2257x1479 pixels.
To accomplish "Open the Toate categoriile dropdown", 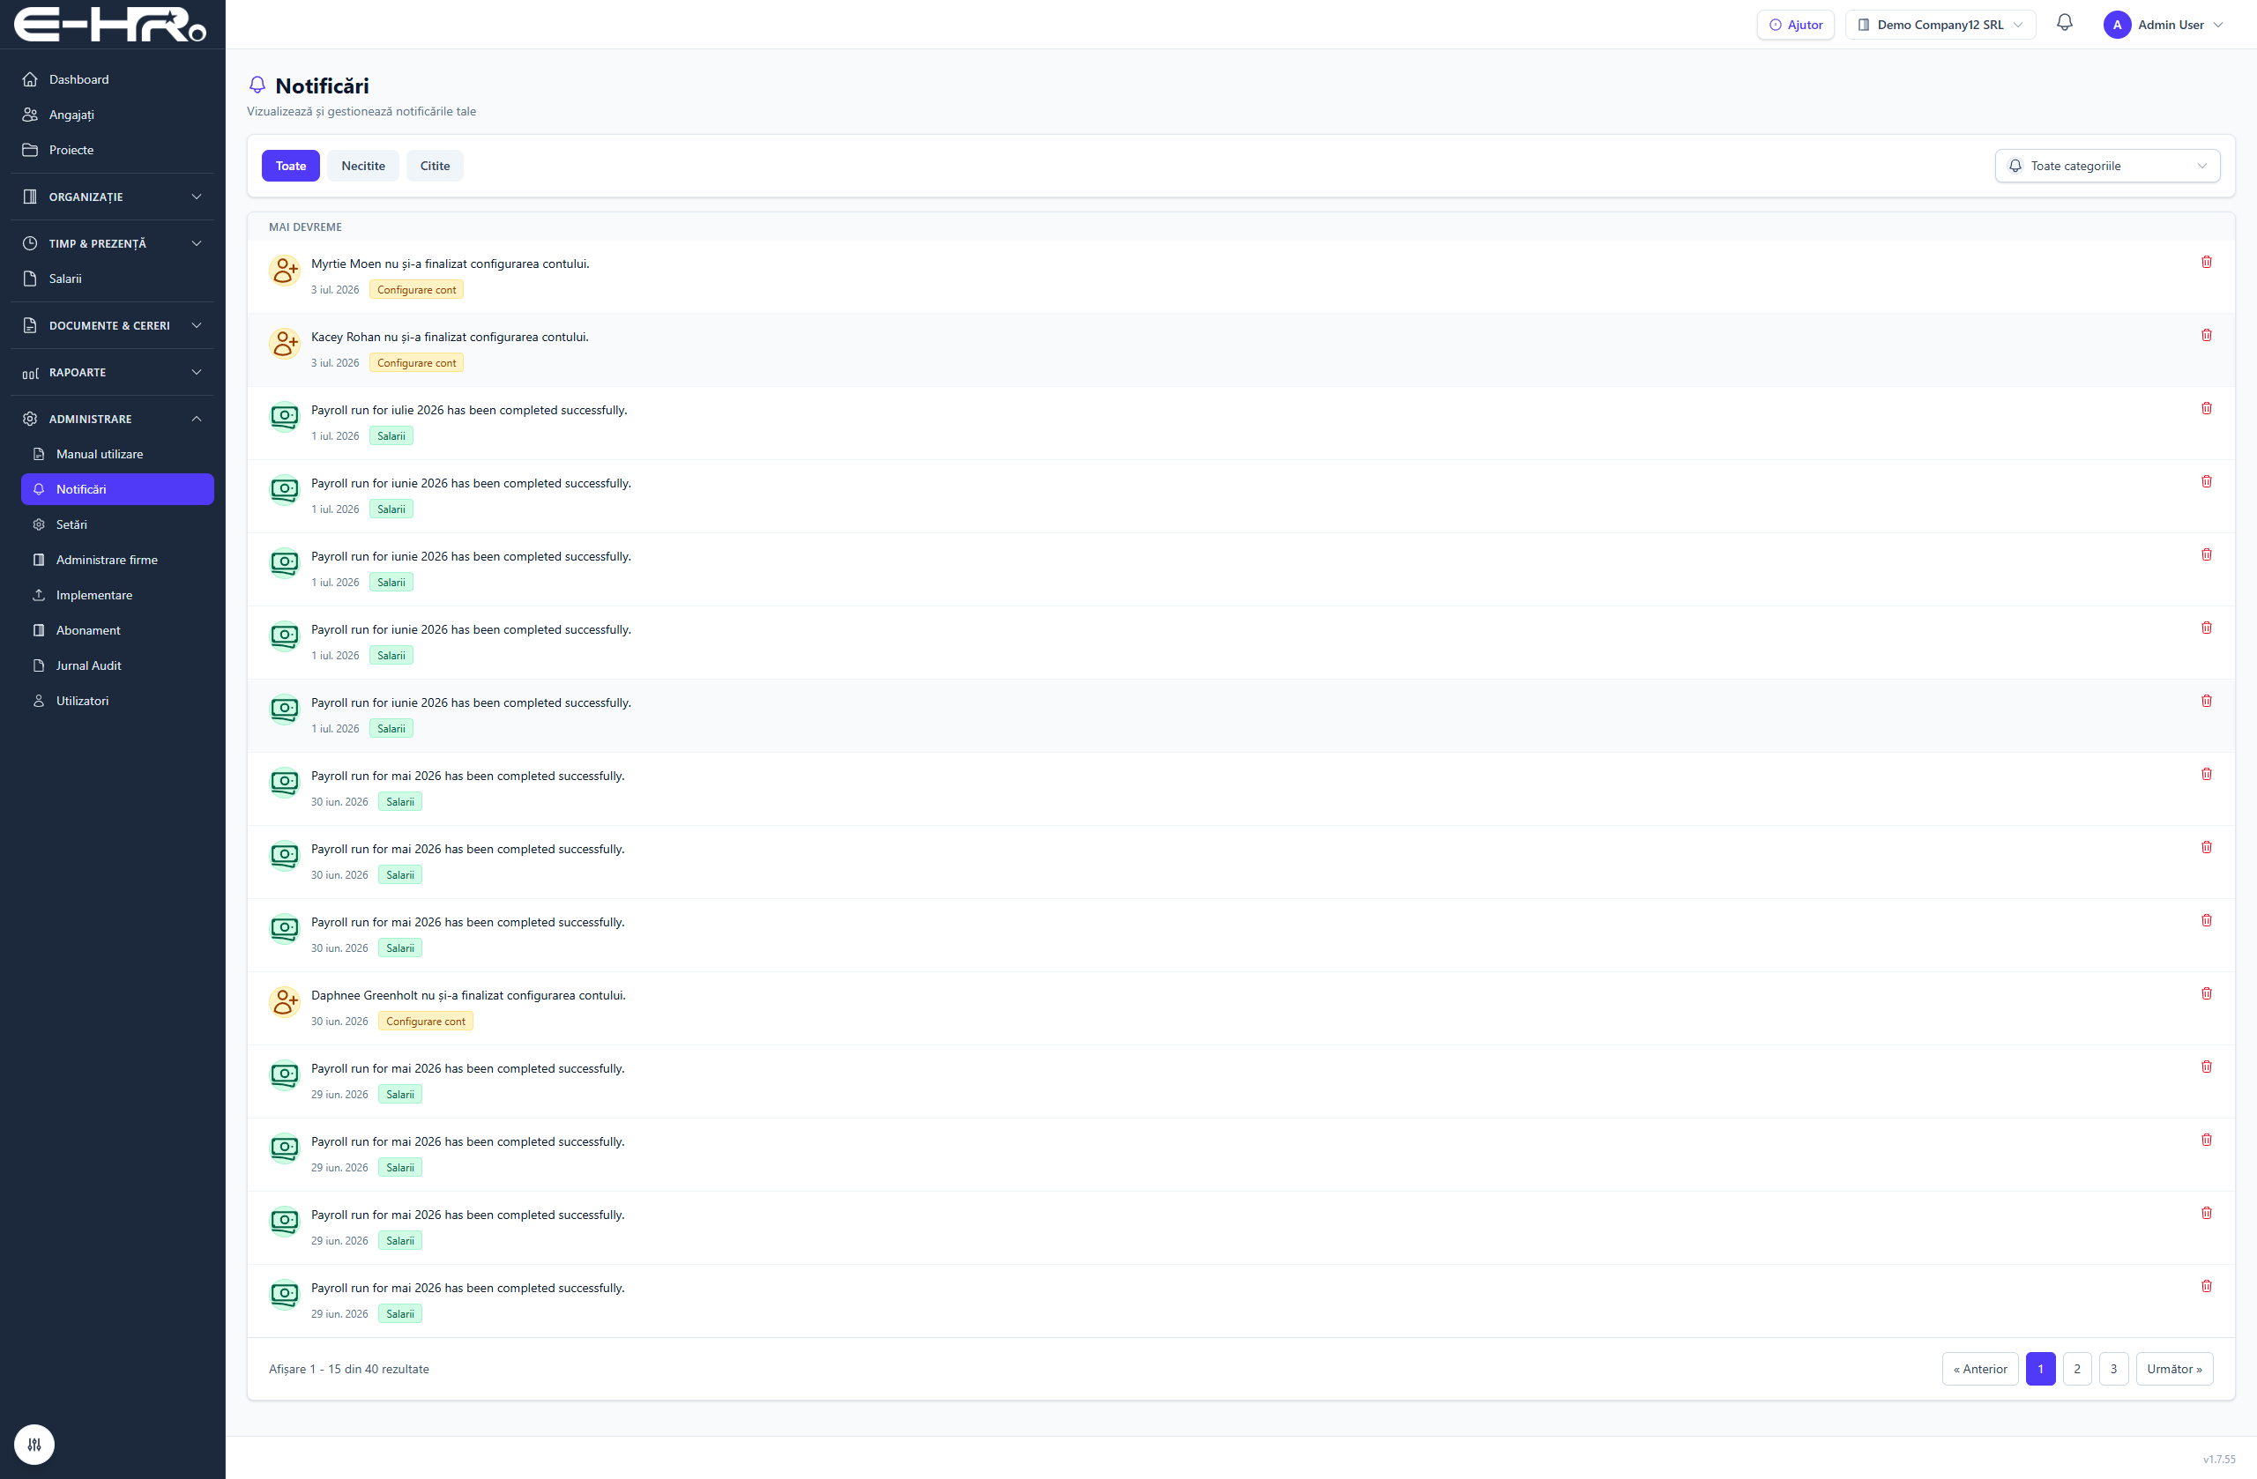I will click(x=2107, y=166).
